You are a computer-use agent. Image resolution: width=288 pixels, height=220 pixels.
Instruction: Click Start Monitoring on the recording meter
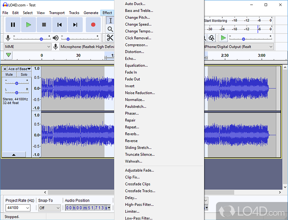215,21
